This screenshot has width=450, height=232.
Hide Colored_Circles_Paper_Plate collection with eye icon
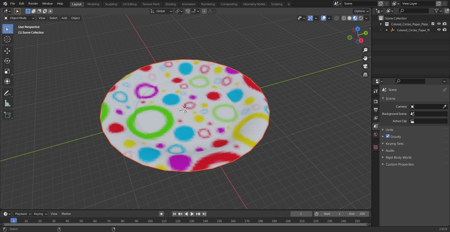click(439, 24)
